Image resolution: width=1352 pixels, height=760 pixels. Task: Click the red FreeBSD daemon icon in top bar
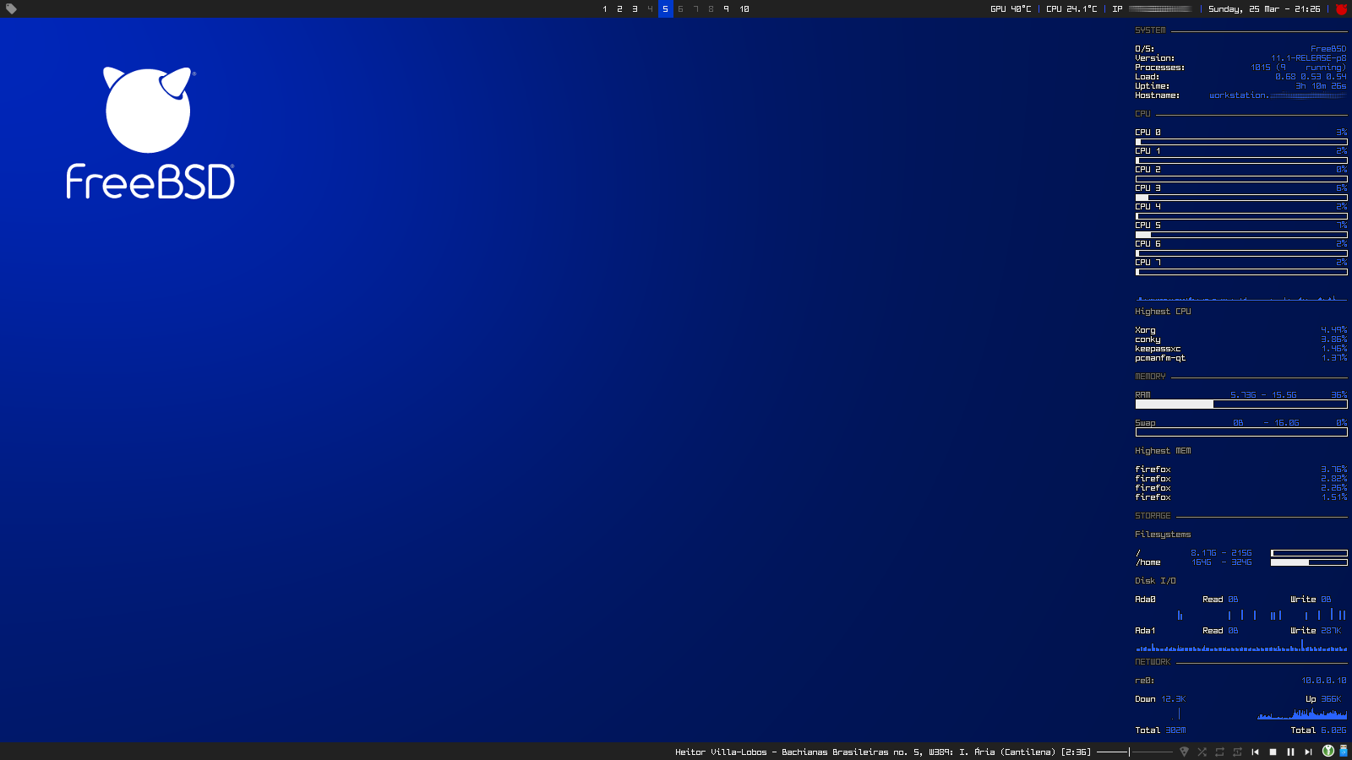pyautogui.click(x=1341, y=8)
